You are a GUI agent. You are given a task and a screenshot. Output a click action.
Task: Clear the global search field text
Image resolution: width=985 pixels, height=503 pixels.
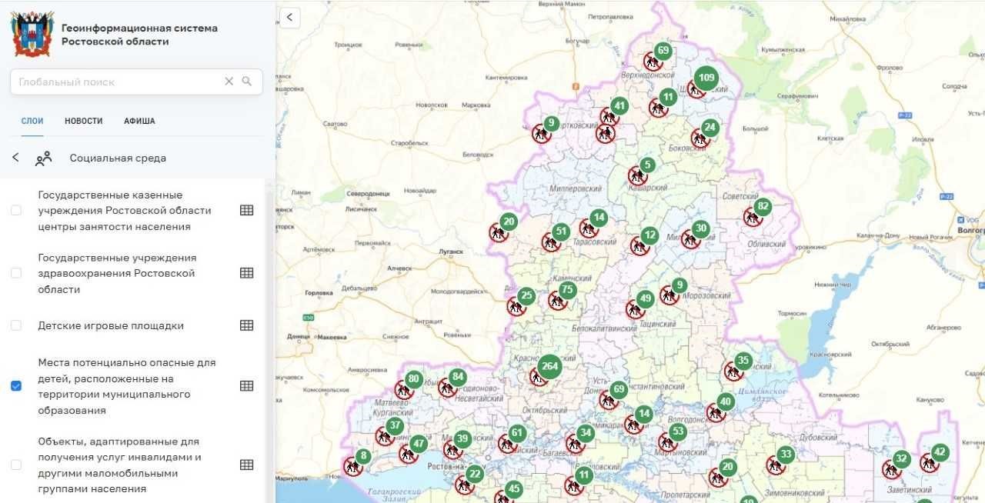(229, 82)
